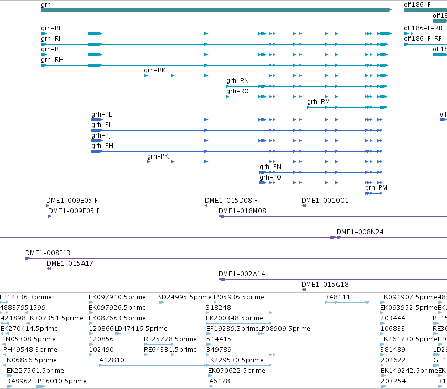
Task: Select the EK227561.5prime EST label
Action: [35, 371]
